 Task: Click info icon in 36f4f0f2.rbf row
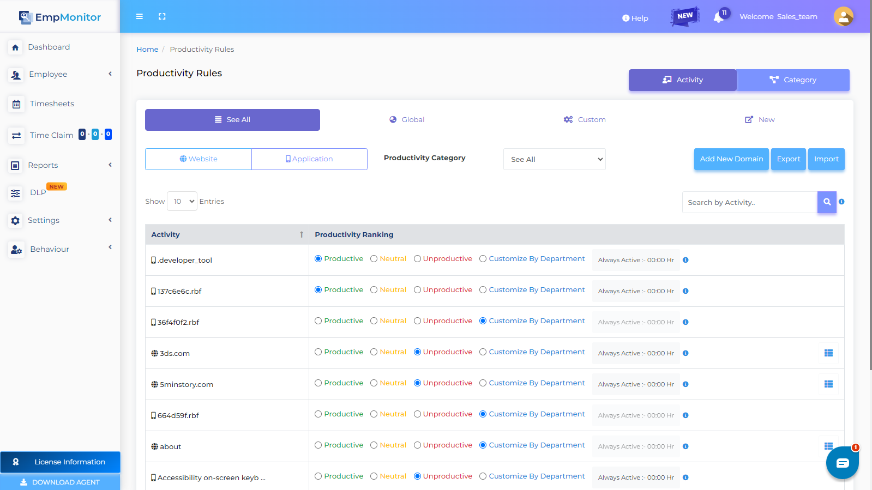(685, 322)
